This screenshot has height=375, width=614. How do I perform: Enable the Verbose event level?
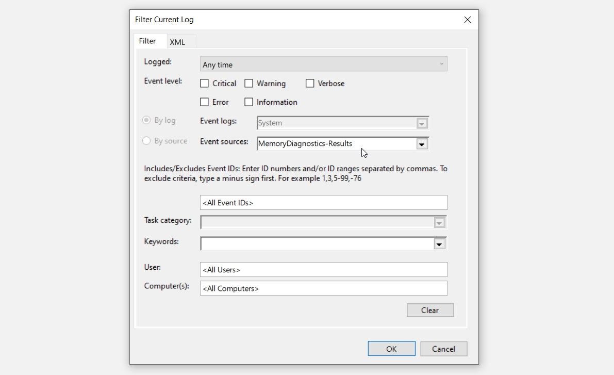click(310, 83)
